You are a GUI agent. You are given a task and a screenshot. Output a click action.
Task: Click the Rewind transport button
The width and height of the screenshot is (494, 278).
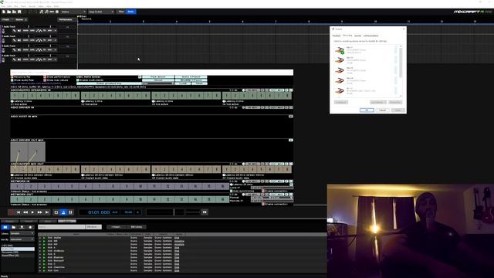[25, 212]
